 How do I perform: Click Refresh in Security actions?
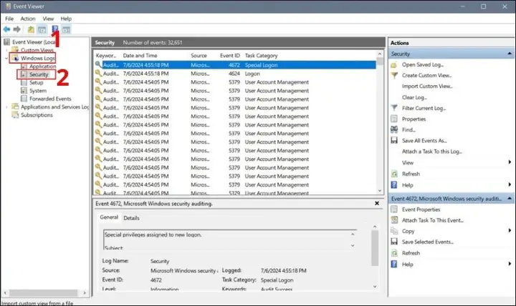point(411,174)
